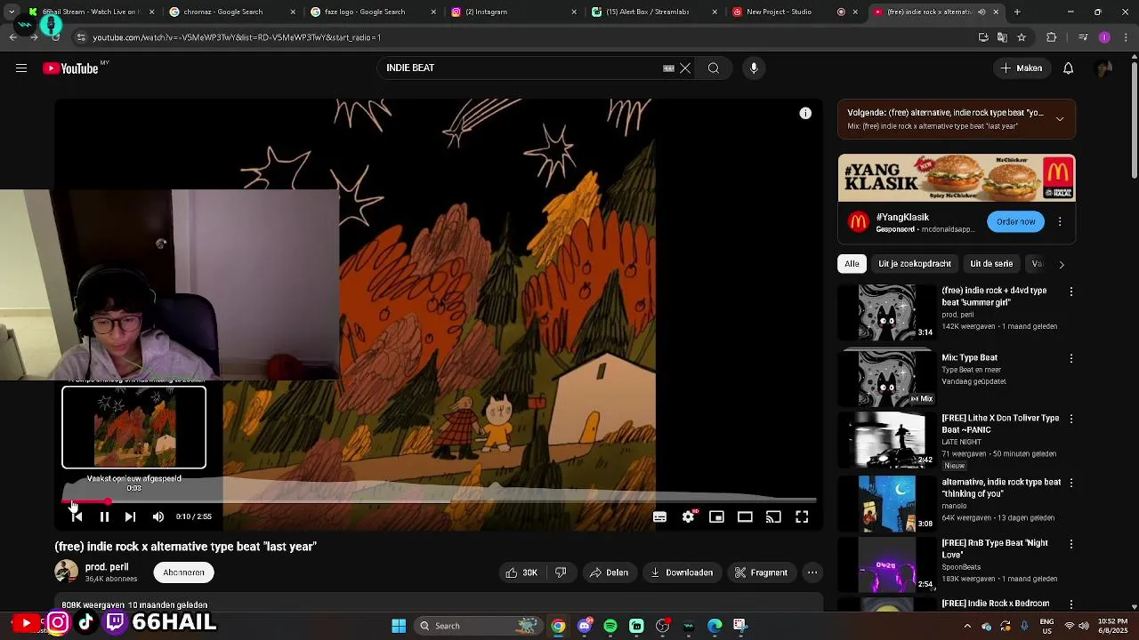Click the Order now ad button

point(1015,221)
